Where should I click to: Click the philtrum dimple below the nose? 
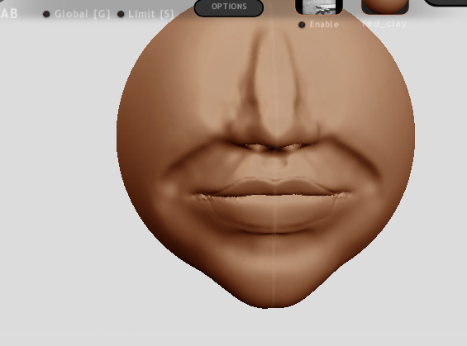274,164
